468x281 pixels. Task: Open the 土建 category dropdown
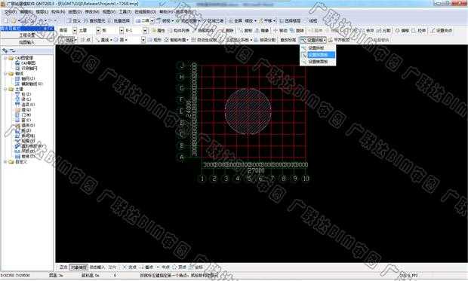coord(98,30)
